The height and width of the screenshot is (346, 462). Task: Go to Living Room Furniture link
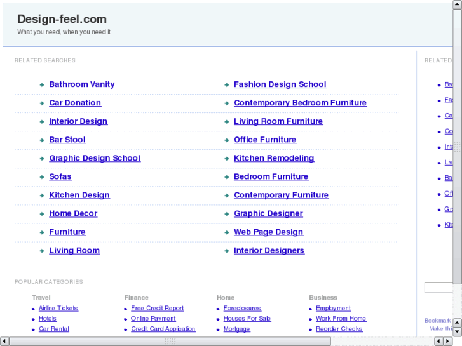tap(278, 121)
